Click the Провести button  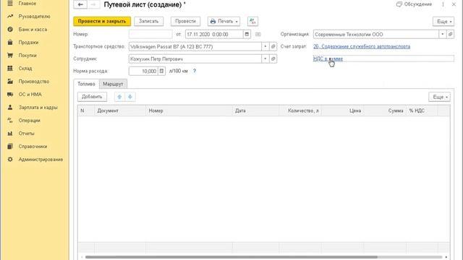(x=185, y=21)
